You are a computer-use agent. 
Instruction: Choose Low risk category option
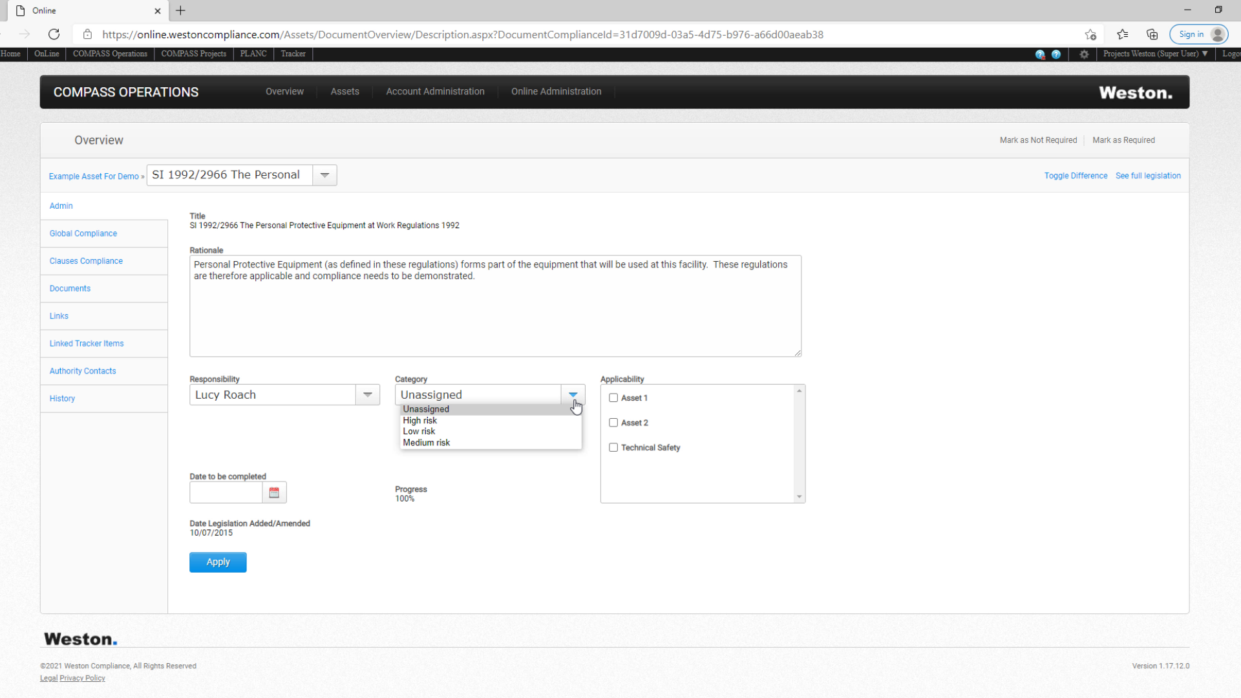click(x=491, y=432)
